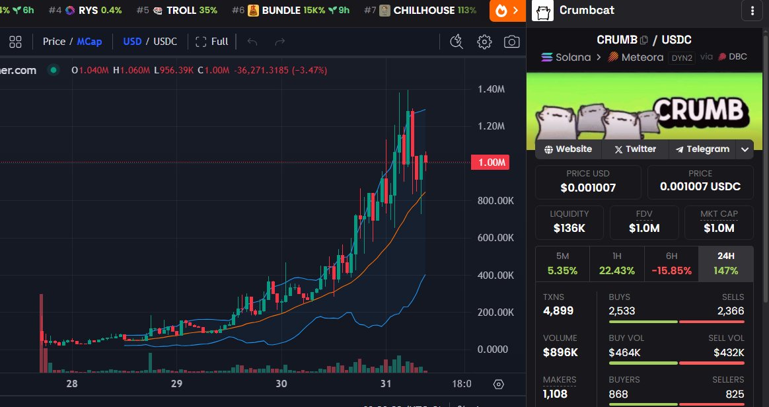769x407 pixels.
Task: Click the LIQUIDITY $136K box
Action: tap(569, 223)
